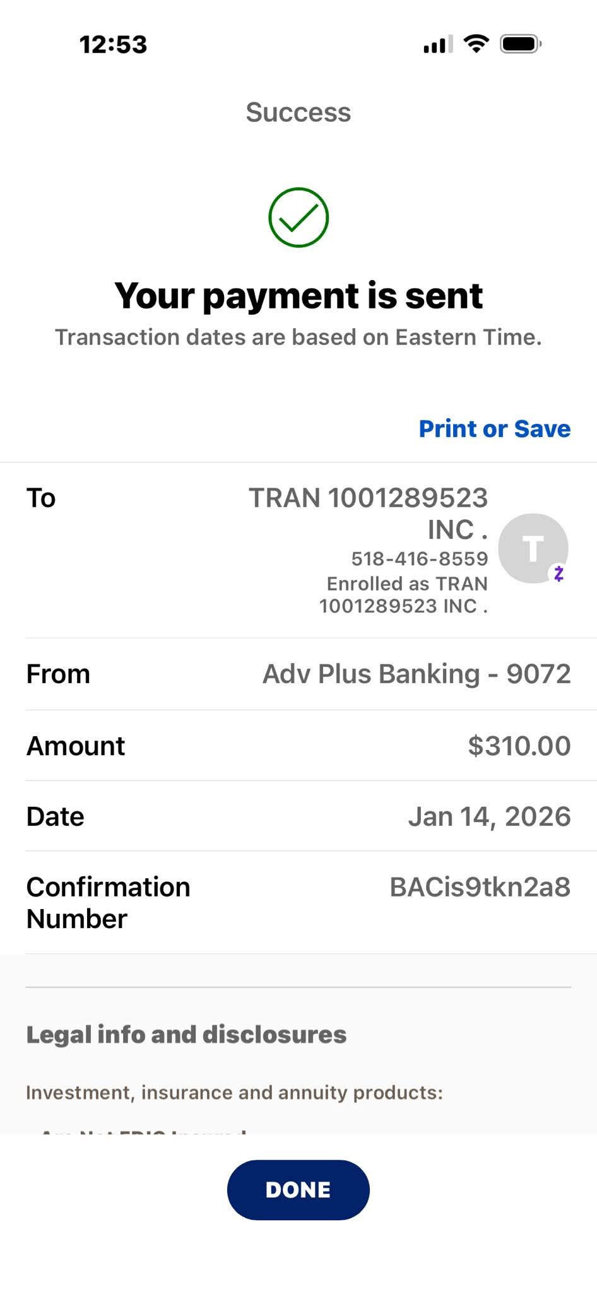Tap the $310.00 amount value

click(519, 746)
